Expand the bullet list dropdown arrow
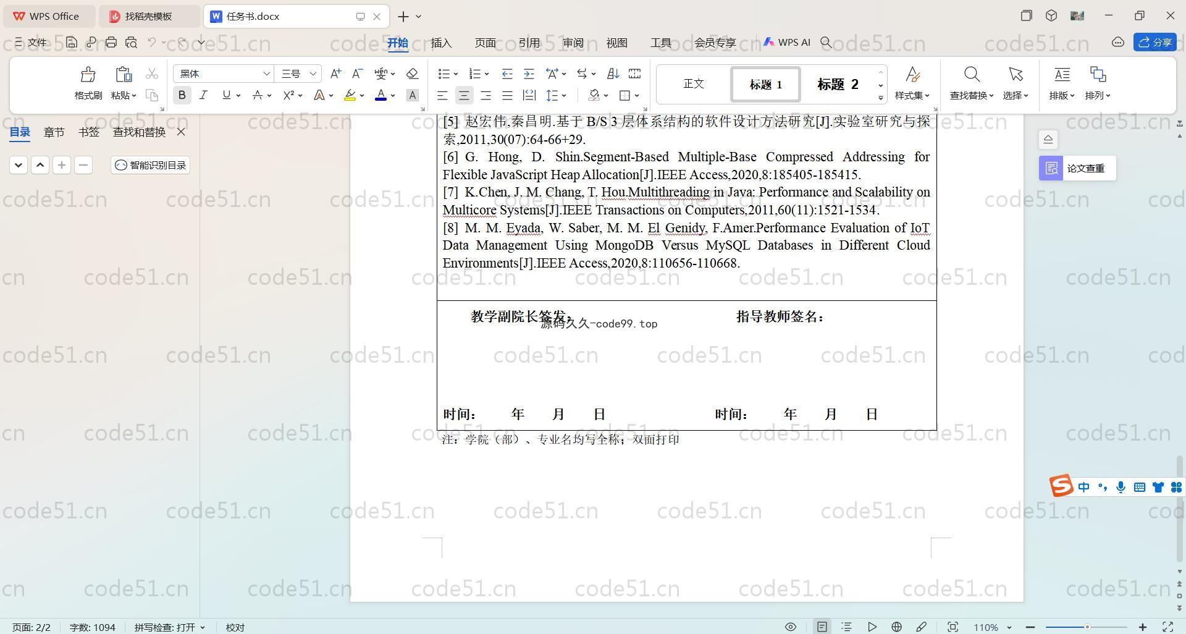This screenshot has width=1186, height=634. click(x=456, y=74)
